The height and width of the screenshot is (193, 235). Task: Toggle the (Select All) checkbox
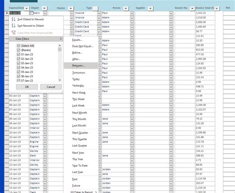pyautogui.click(x=18, y=46)
